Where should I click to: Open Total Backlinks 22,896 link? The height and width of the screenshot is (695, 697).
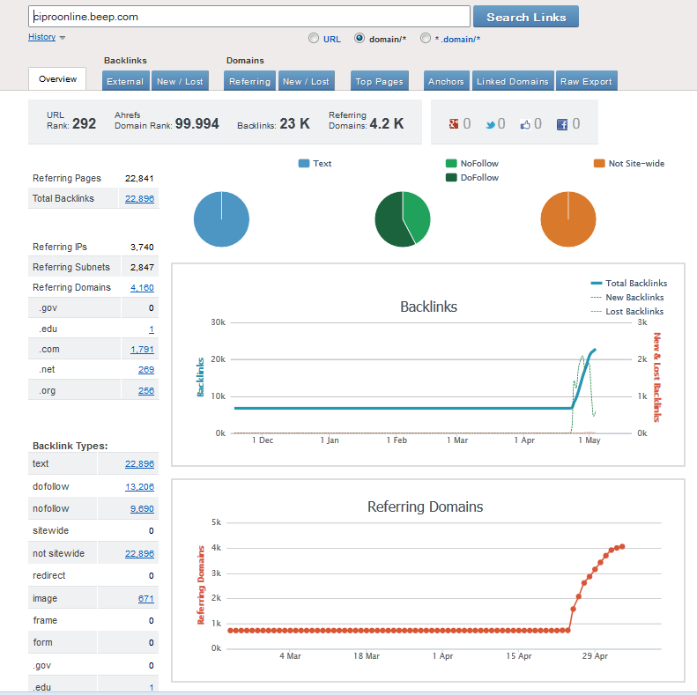coord(139,199)
